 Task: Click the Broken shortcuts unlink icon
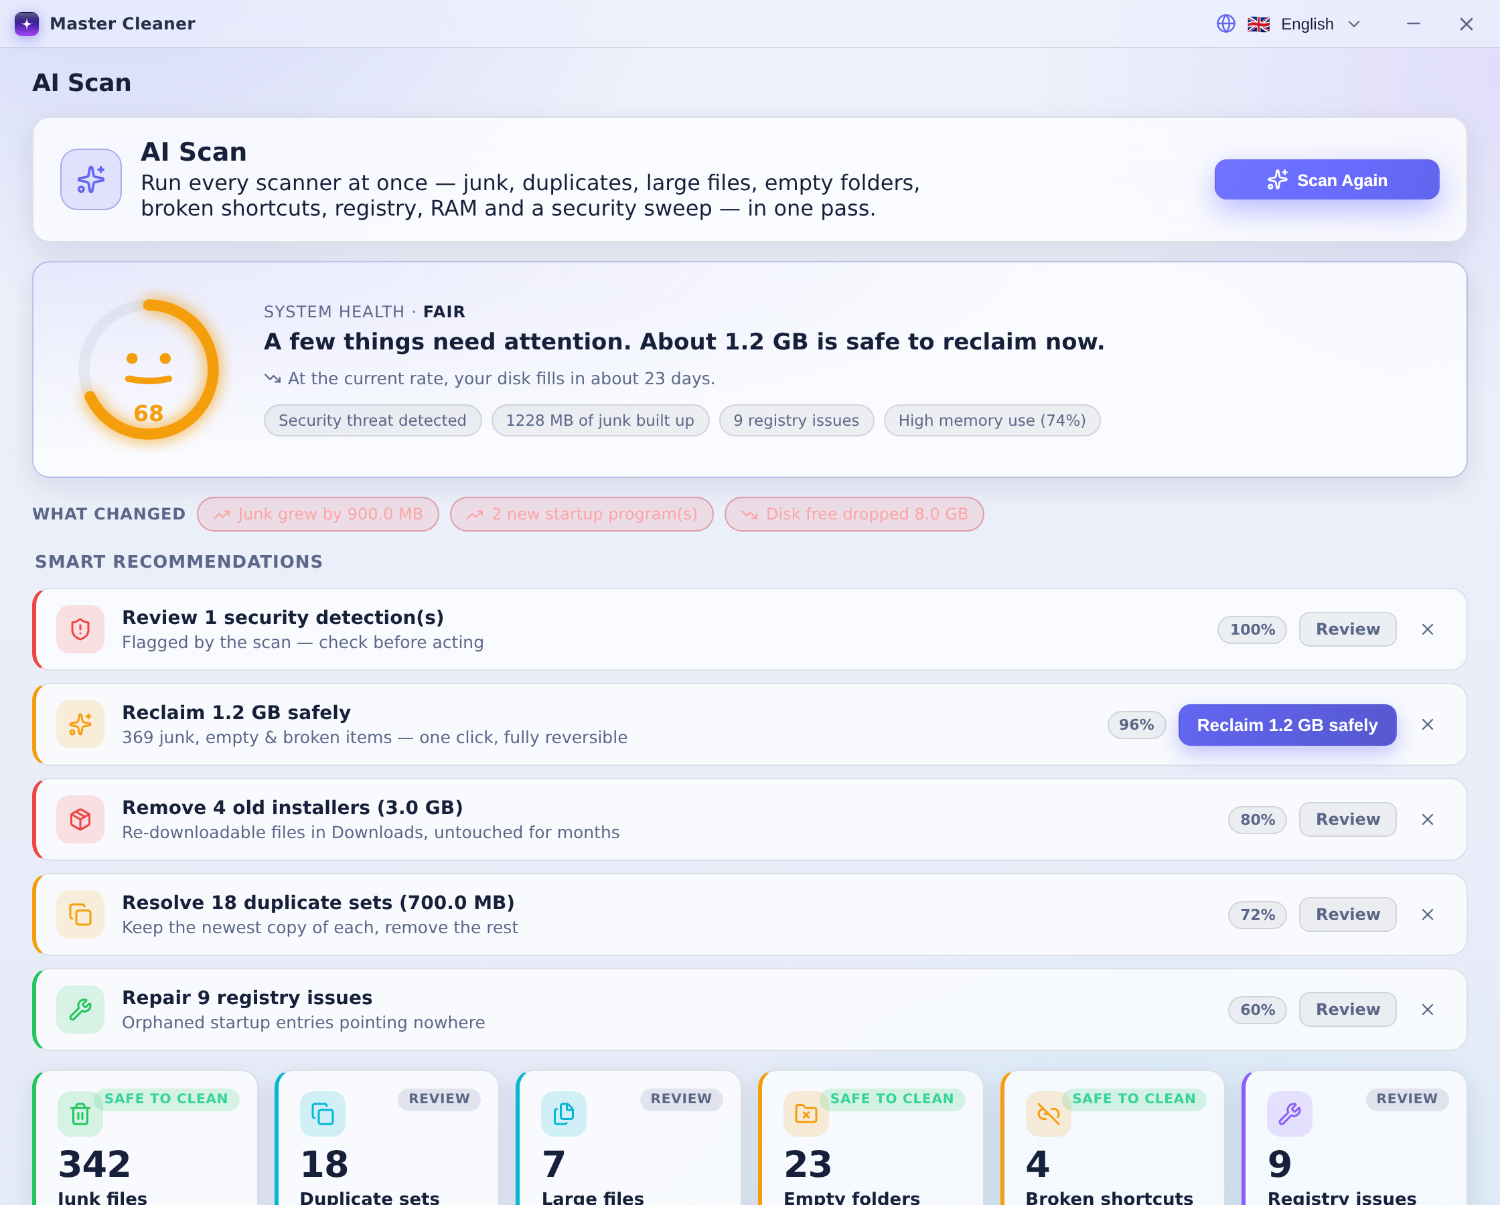click(1049, 1114)
